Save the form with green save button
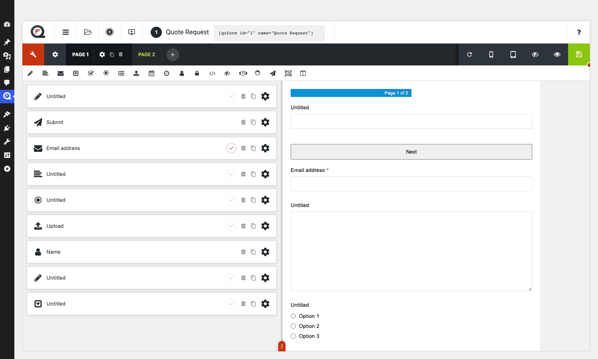This screenshot has height=359, width=598. [x=579, y=55]
